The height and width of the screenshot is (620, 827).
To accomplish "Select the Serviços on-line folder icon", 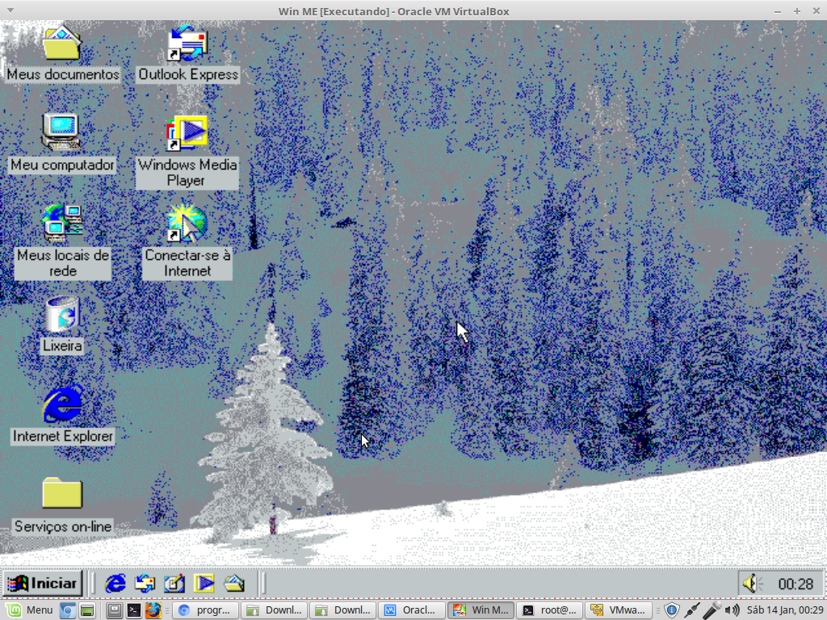I will 62,493.
